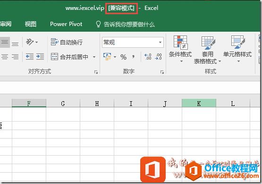The width and height of the screenshot is (262, 184).
Task: Select column J header
Action: 165,103
